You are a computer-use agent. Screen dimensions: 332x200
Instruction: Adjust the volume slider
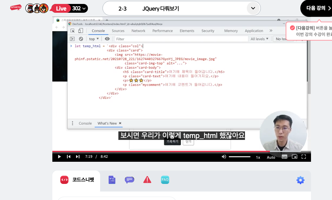[x=239, y=157]
